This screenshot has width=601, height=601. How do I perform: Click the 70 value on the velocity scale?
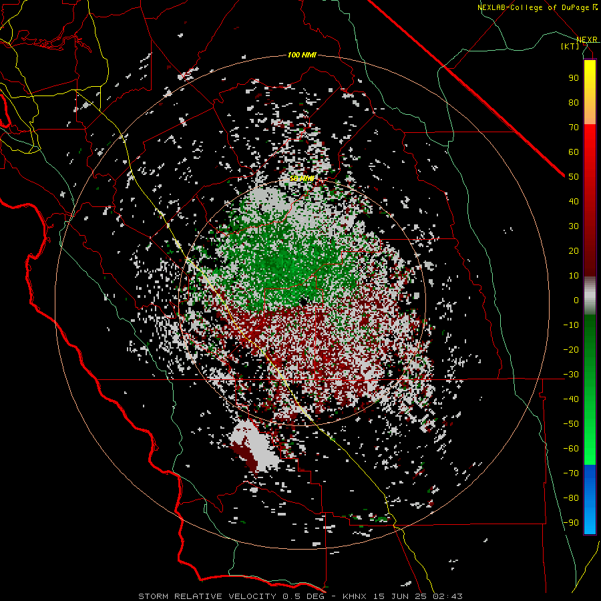574,128
